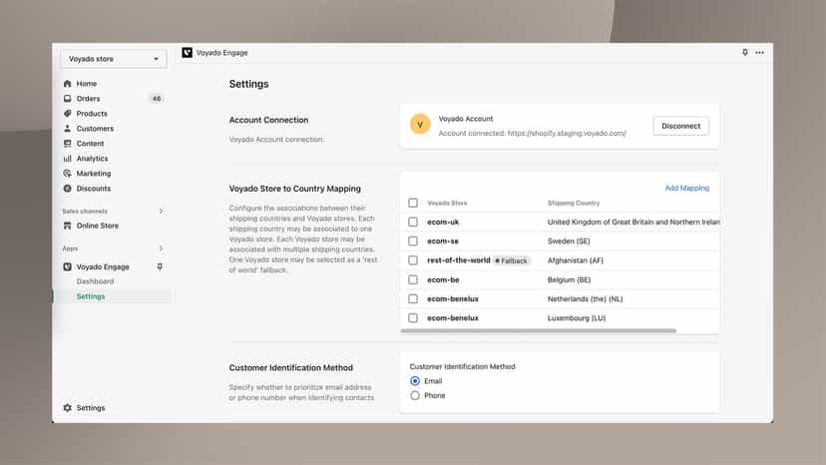Click the 46 orders count badge
The image size is (826, 465).
coord(157,99)
